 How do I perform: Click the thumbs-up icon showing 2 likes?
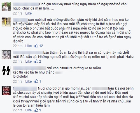pos(36,61)
